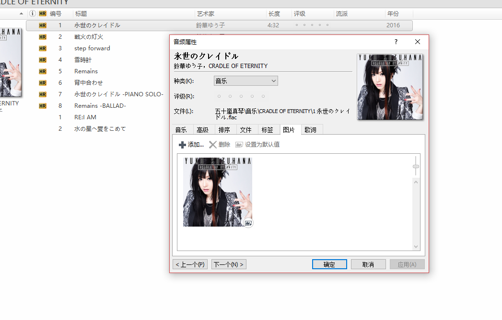Go to previous item with 上一个(P)
502x320 pixels.
pos(190,264)
